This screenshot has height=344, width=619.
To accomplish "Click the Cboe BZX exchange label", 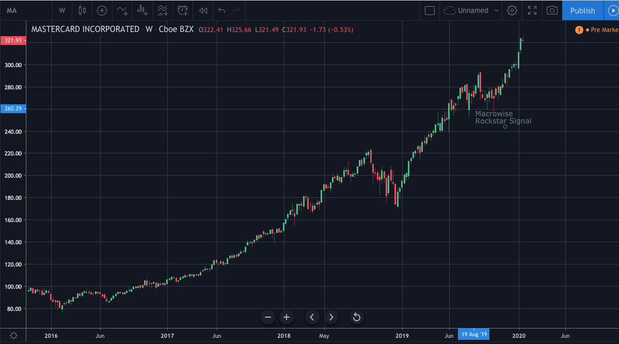I will [x=176, y=29].
